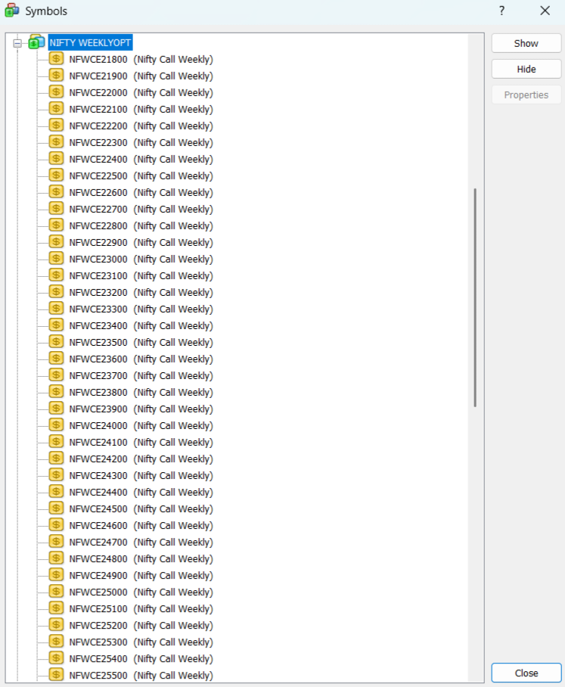The width and height of the screenshot is (565, 687).
Task: Click the gold icon next to NFWCE24000
Action: tap(56, 425)
